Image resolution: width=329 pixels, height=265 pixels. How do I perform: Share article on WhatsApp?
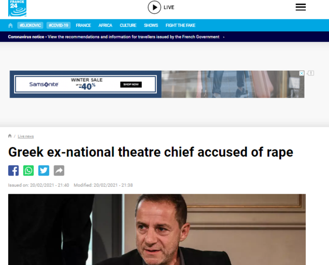click(x=28, y=170)
